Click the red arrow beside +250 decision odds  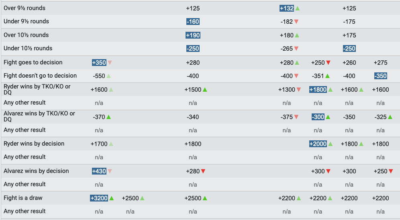click(x=329, y=63)
